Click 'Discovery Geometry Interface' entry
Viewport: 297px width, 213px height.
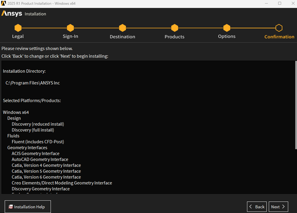click(41, 189)
